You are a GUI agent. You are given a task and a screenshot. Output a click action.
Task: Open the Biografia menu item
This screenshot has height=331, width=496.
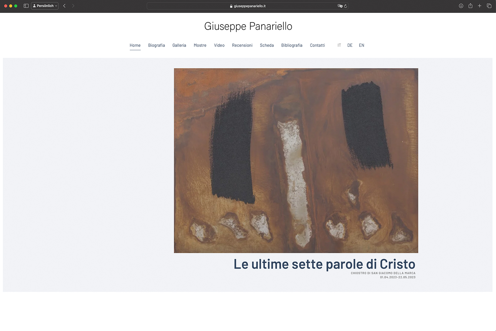coord(157,45)
